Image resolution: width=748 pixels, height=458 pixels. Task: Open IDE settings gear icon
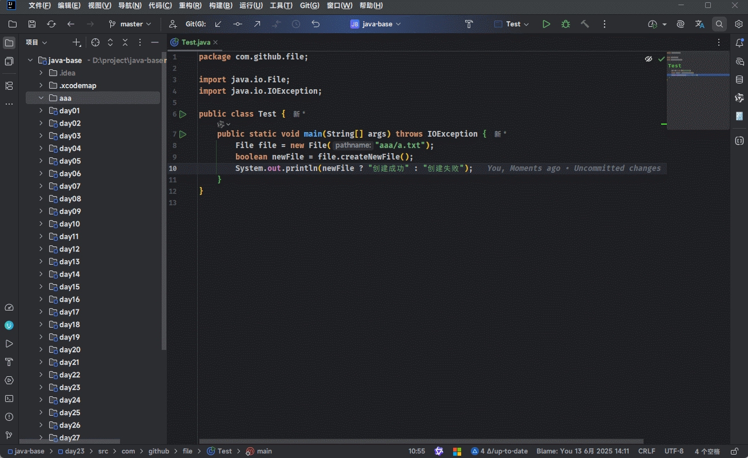coord(739,24)
